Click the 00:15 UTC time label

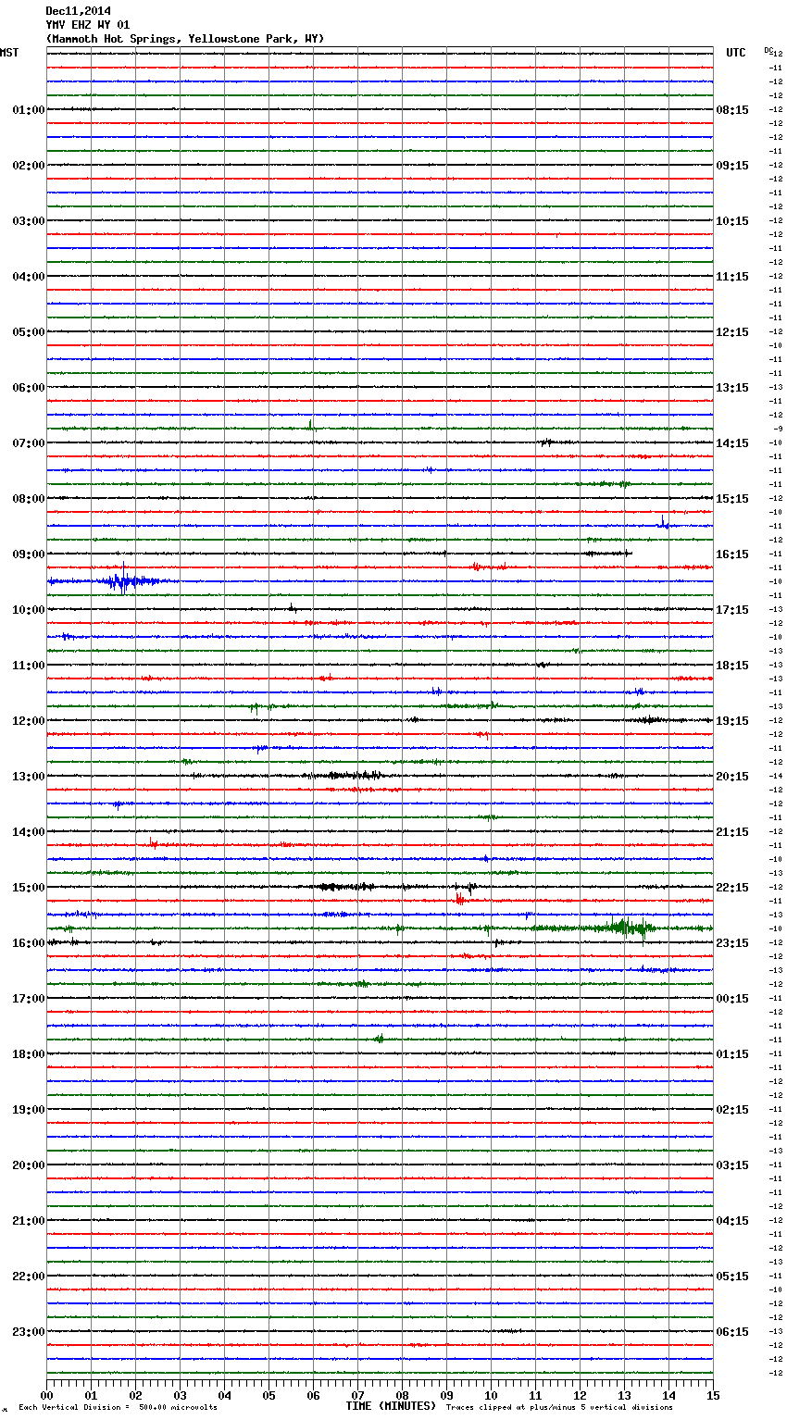[x=732, y=999]
